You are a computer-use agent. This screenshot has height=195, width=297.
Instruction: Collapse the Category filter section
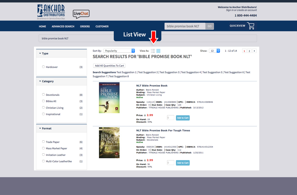(x=61, y=81)
